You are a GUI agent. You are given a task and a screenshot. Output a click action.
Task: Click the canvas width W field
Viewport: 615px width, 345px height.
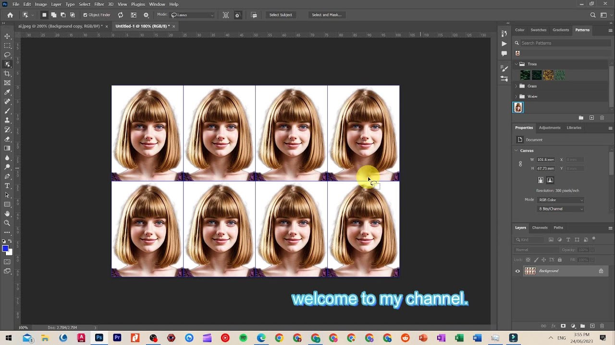545,160
